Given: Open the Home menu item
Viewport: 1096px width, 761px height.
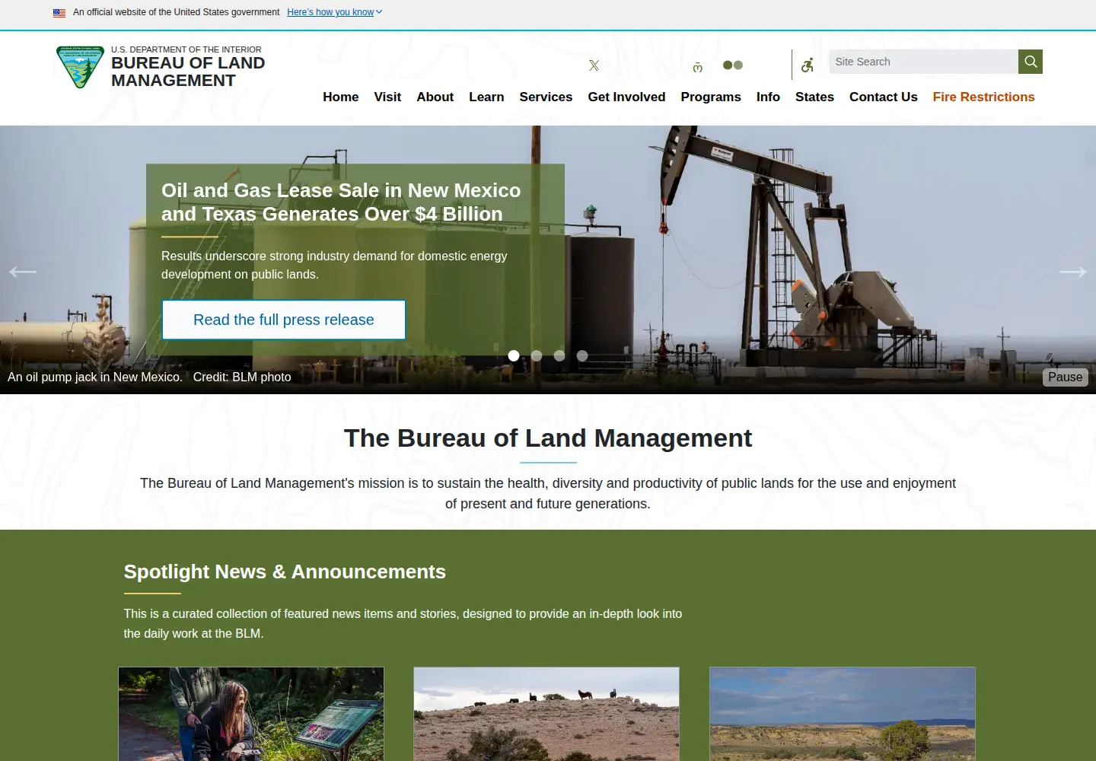Looking at the screenshot, I should coord(341,97).
